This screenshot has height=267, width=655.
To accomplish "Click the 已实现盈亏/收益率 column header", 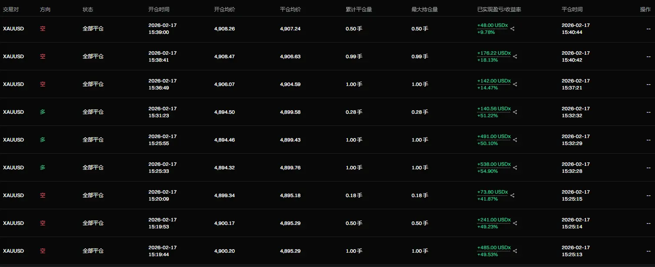I will point(499,9).
